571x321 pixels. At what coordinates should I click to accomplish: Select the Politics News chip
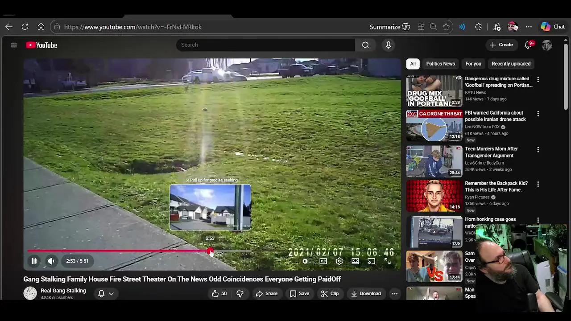point(440,64)
